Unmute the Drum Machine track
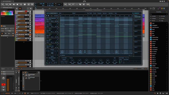This screenshot has height=95, width=169. [x=30, y=31]
